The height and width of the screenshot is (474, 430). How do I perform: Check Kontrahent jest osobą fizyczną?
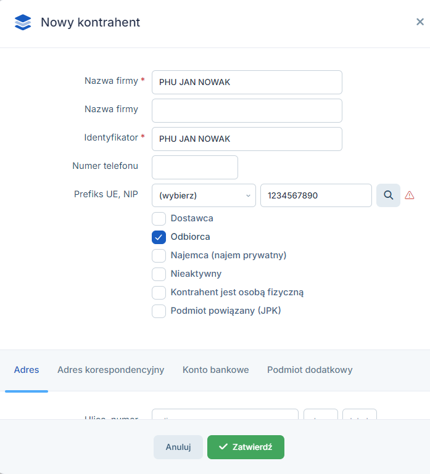[159, 293]
